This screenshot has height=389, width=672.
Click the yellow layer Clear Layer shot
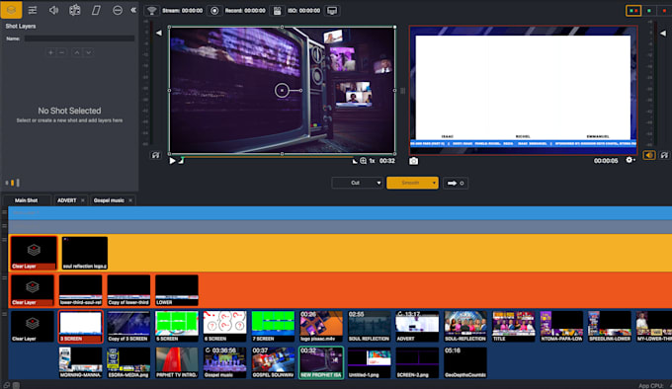tap(34, 253)
